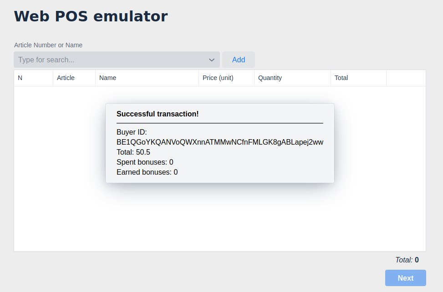Select the Name column header
443x292 pixels.
point(107,78)
